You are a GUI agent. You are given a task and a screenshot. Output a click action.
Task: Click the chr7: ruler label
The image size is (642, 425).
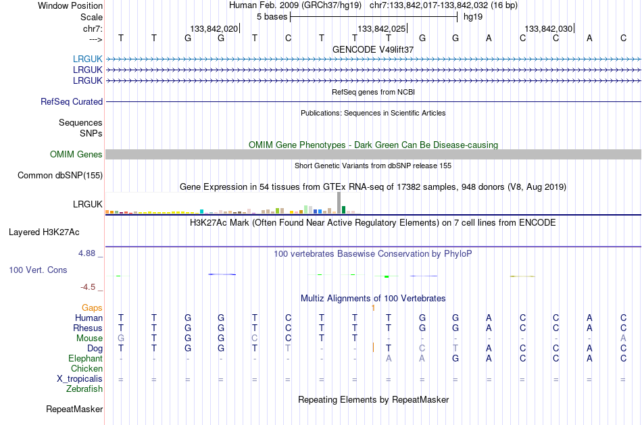(x=93, y=28)
